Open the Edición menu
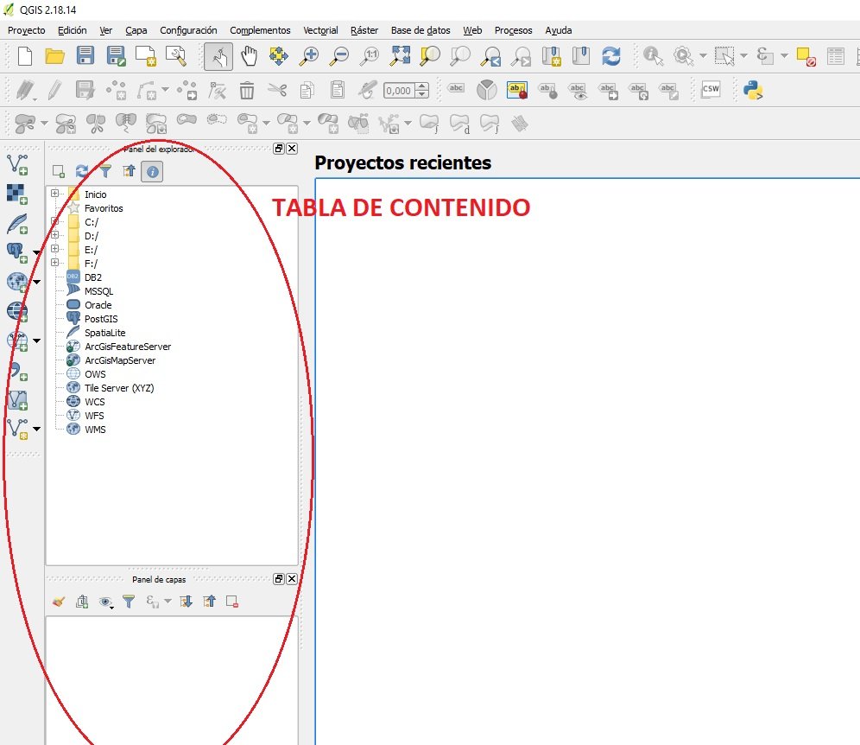Viewport: 860px width, 745px height. 73,31
